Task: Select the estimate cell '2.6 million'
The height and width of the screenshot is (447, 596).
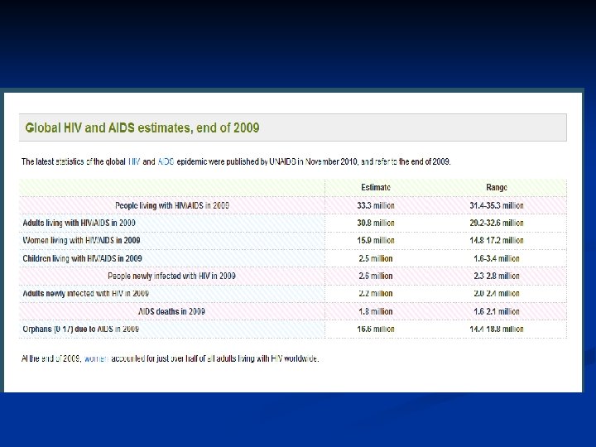Action: pyautogui.click(x=376, y=276)
